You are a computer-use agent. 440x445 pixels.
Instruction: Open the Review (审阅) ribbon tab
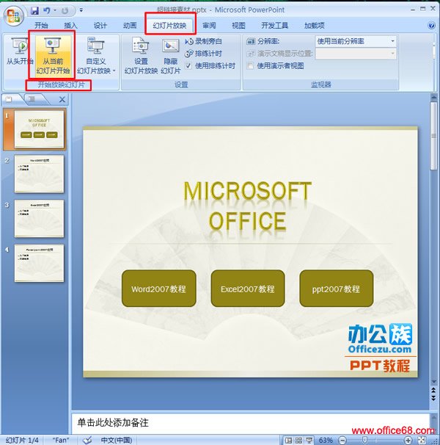(x=209, y=26)
